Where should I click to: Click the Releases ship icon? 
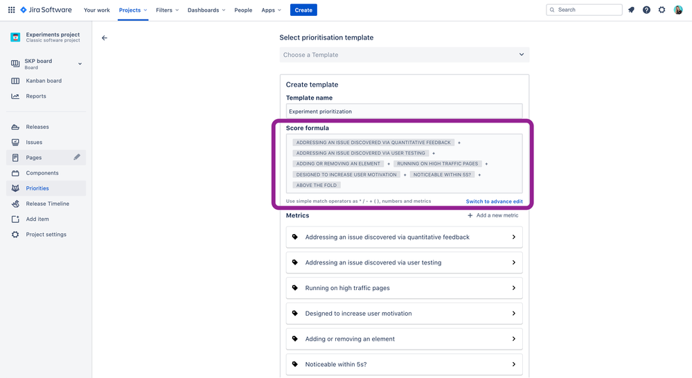(15, 127)
